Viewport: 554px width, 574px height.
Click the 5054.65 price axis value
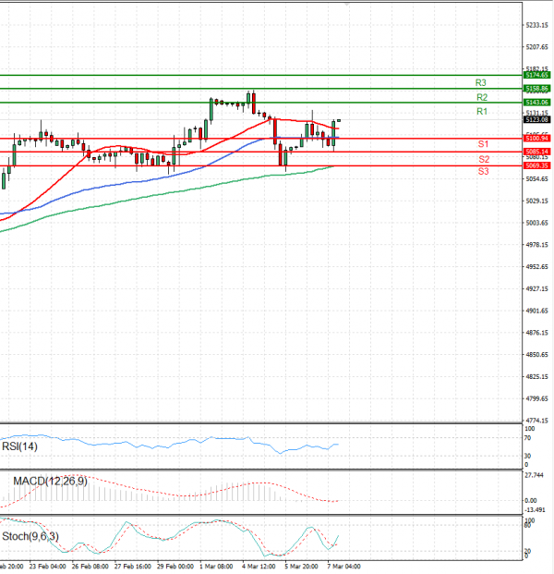coord(536,179)
